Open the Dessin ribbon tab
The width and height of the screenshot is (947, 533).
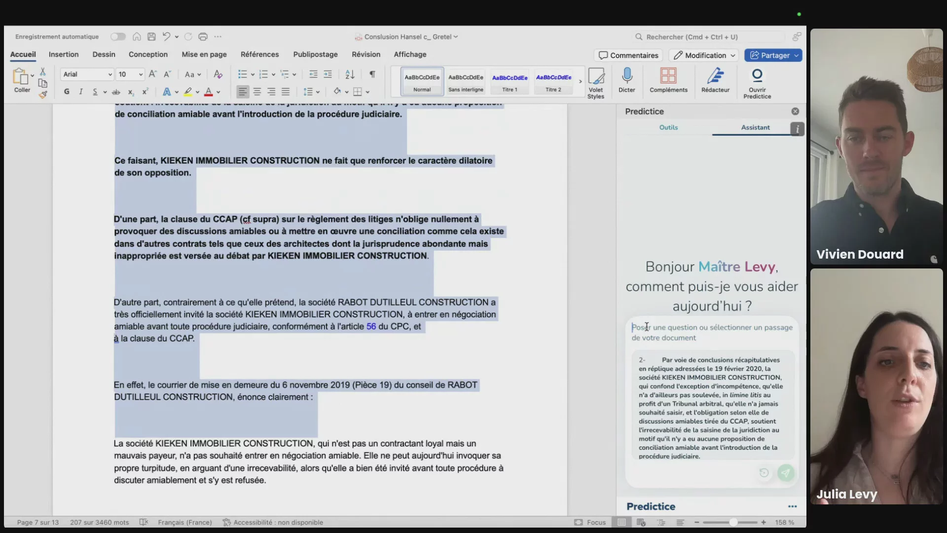tap(104, 54)
